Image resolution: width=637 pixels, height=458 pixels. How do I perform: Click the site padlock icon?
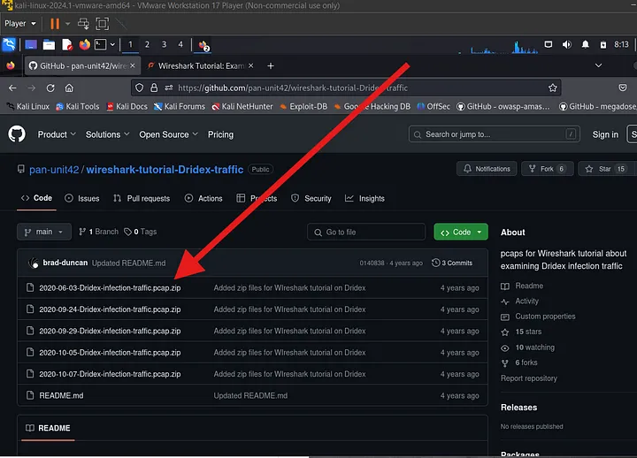tap(154, 88)
